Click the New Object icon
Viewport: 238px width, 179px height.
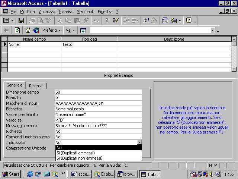click(174, 21)
